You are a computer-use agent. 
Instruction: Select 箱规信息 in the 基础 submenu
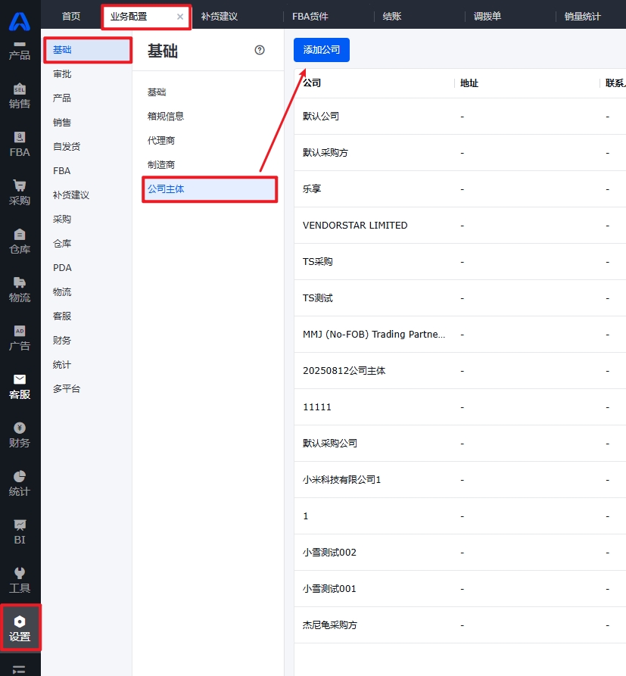pyautogui.click(x=166, y=117)
